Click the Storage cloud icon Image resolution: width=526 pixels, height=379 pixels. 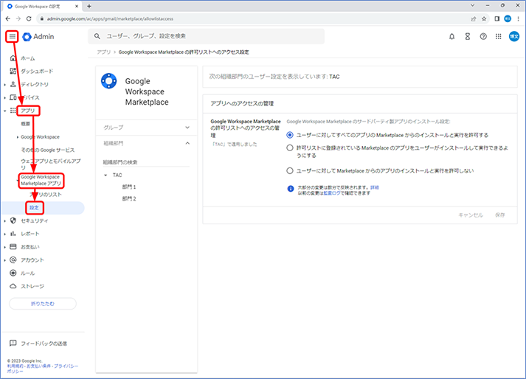pyautogui.click(x=13, y=286)
